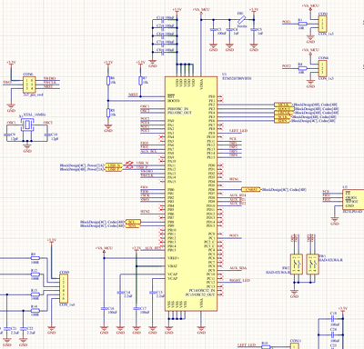
Task: Select capacitor C16 100nF
Action: tap(104, 308)
